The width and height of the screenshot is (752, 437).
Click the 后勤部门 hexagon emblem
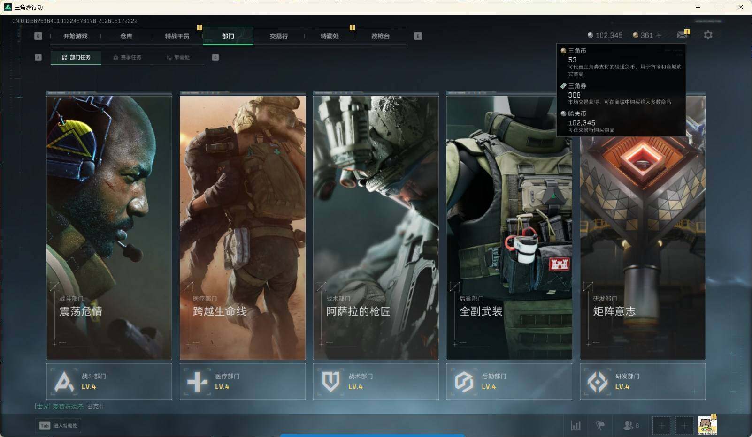464,381
